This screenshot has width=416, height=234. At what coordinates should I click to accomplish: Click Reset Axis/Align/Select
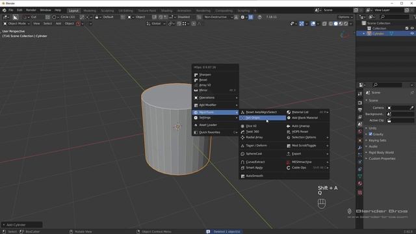click(263, 112)
